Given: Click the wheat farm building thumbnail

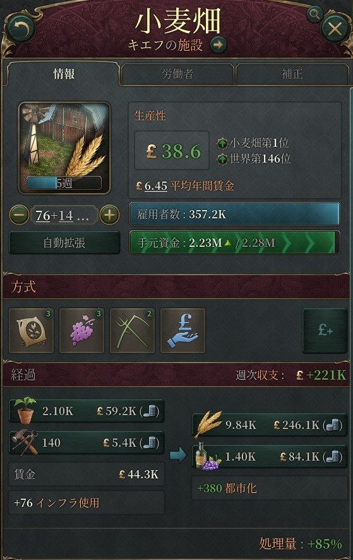Looking at the screenshot, I should click(x=64, y=148).
